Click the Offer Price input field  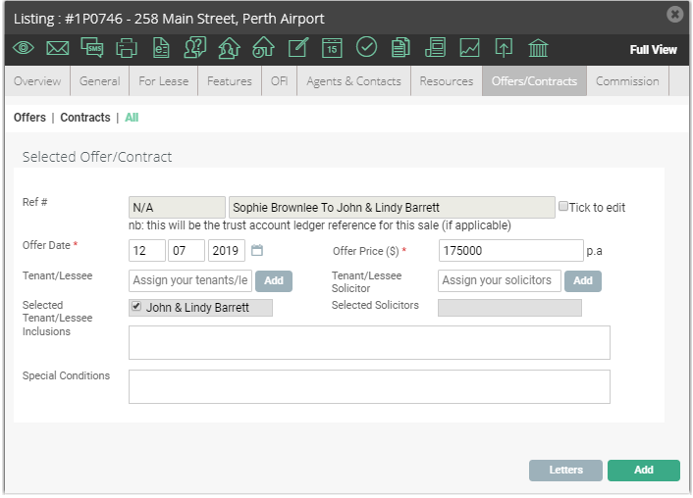(510, 250)
